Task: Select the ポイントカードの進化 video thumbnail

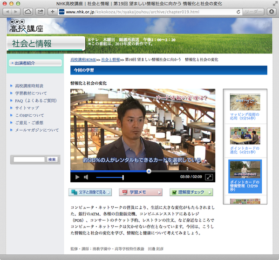Action: pyautogui.click(x=245, y=136)
